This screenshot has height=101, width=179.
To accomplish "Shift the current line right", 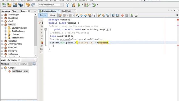I will [x=117, y=15].
